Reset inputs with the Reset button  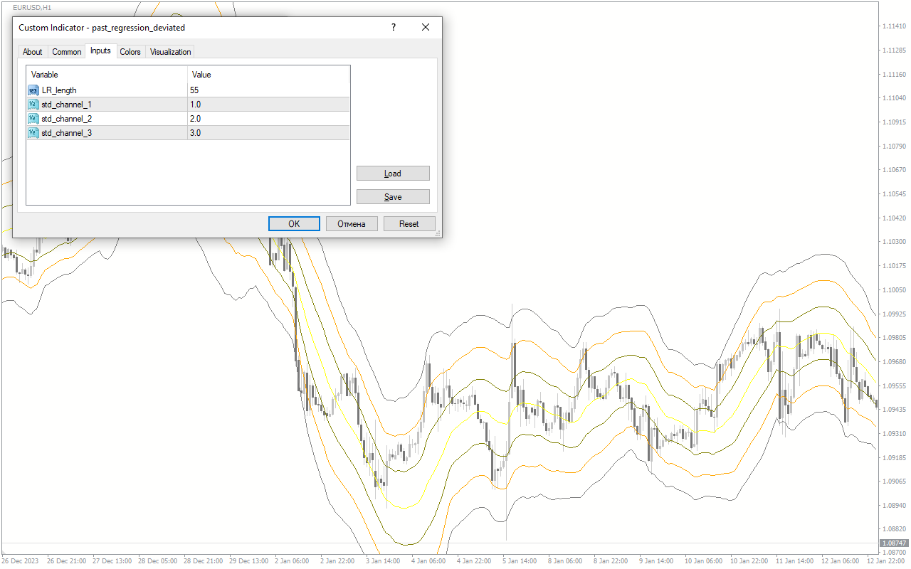click(x=409, y=223)
